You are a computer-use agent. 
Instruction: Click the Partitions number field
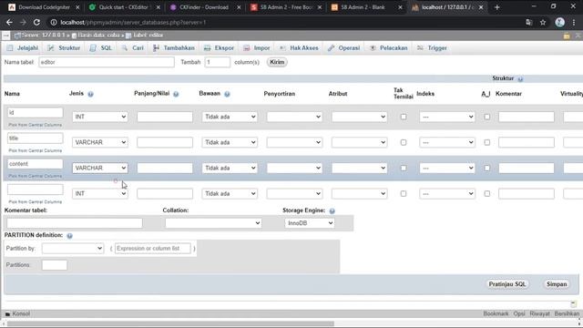[x=55, y=265]
